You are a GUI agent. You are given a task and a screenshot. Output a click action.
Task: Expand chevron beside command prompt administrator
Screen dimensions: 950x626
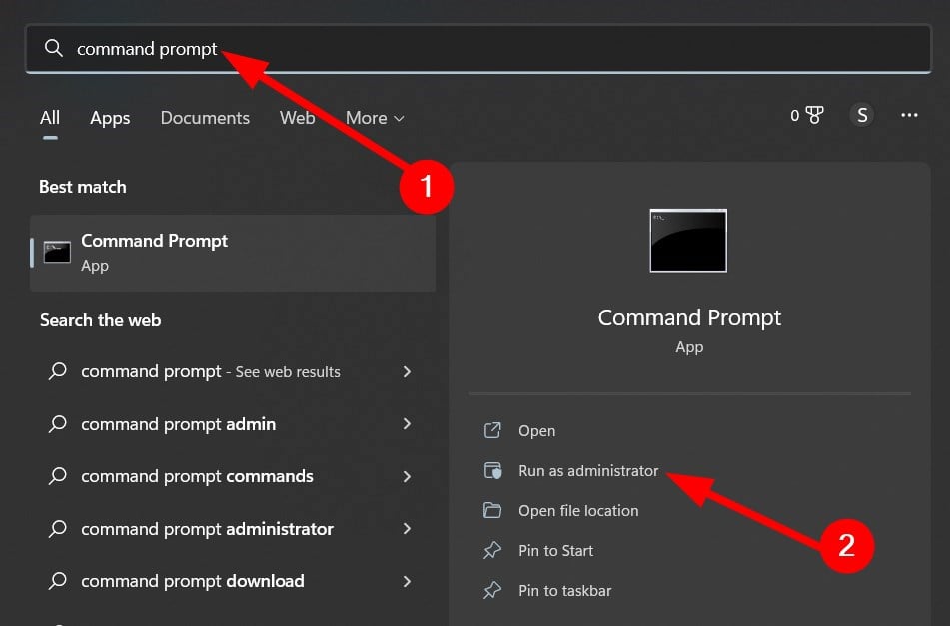[x=407, y=528]
